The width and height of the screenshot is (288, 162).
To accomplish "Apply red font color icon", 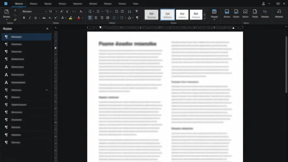I will point(79,18).
